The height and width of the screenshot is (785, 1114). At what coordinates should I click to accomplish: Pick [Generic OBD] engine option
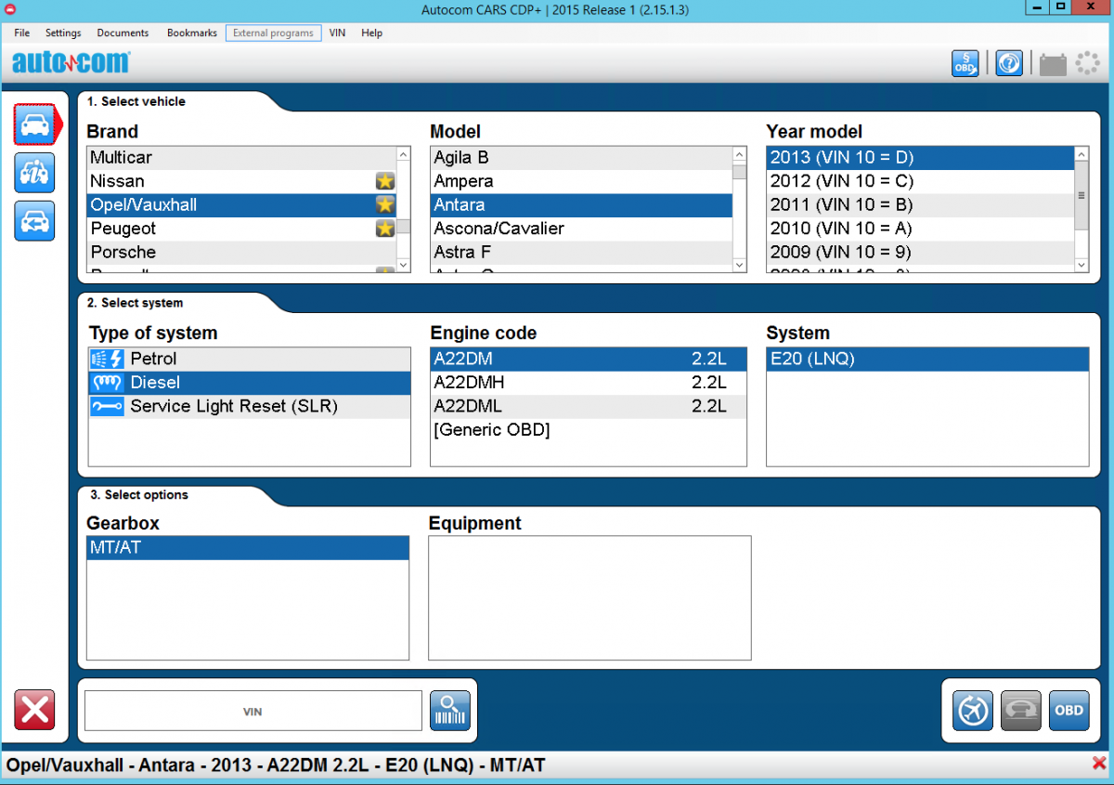point(589,430)
